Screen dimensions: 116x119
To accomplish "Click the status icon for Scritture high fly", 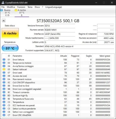I will coord(4,95).
